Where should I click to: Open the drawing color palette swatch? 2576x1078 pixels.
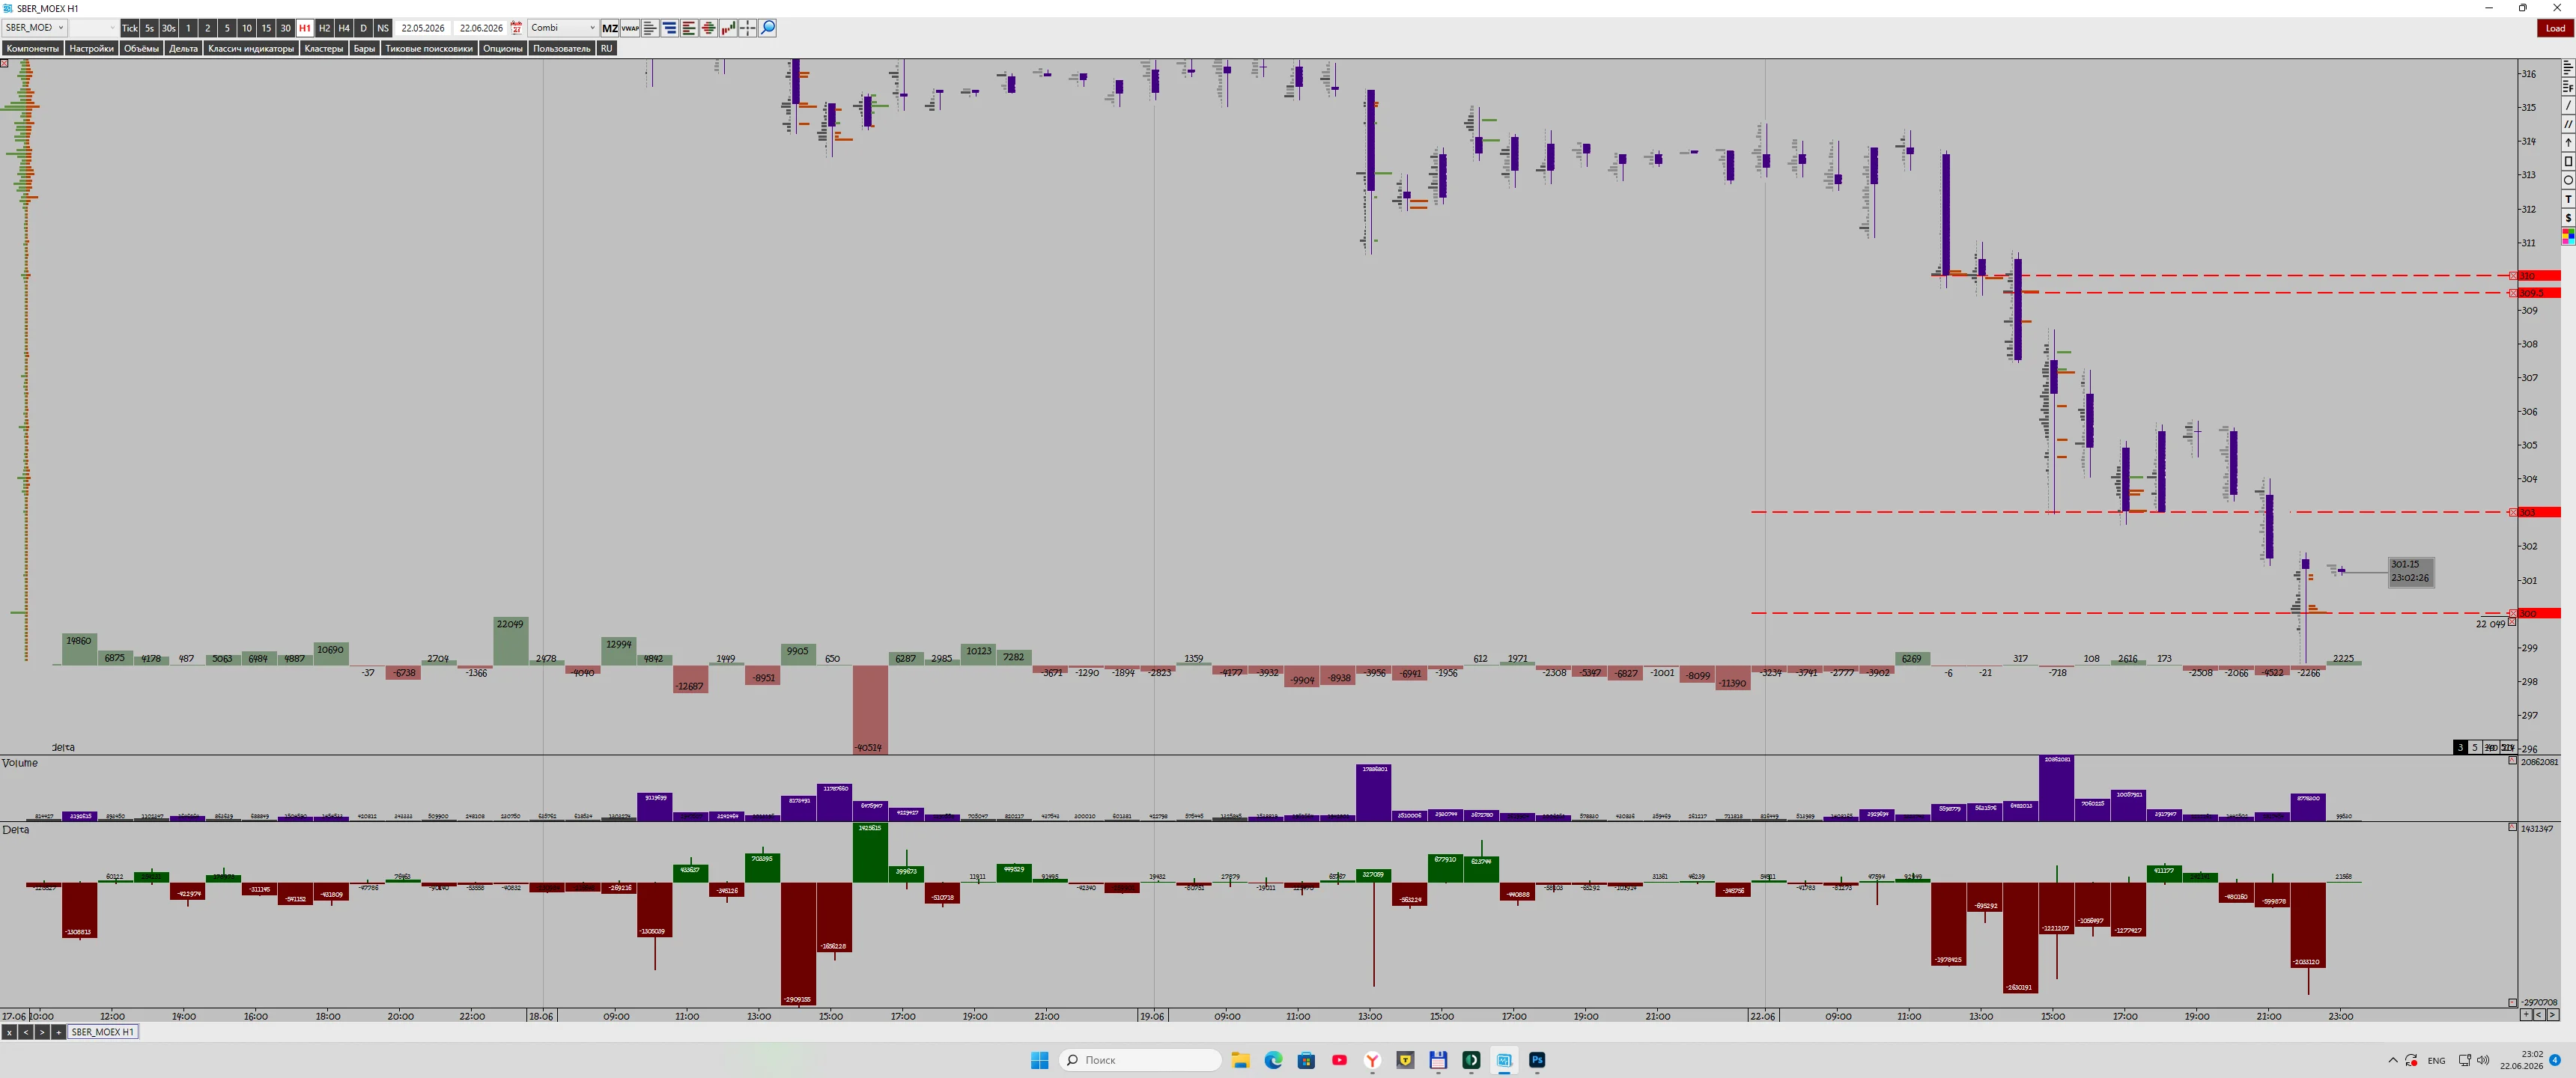(x=2568, y=236)
